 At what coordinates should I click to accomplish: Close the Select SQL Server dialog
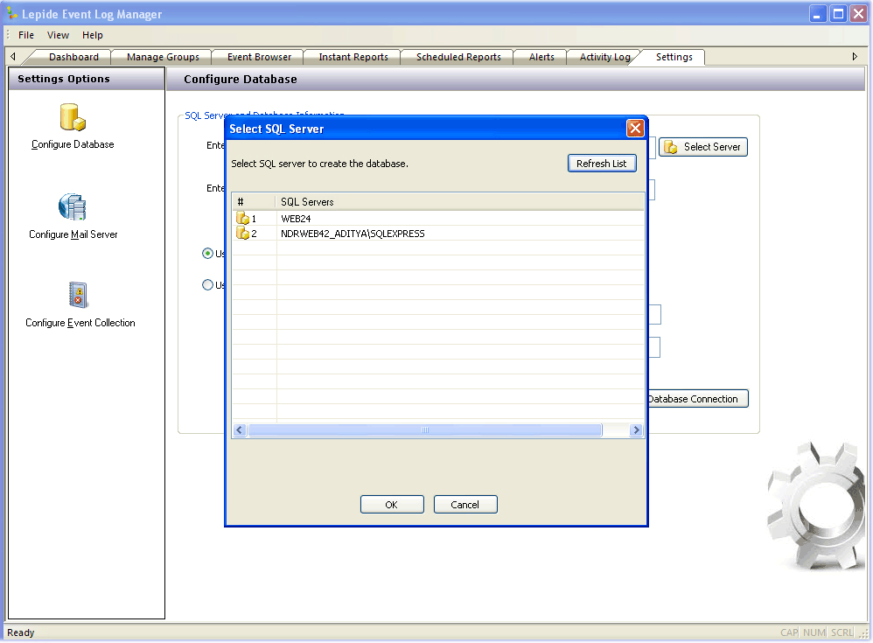[x=635, y=129]
